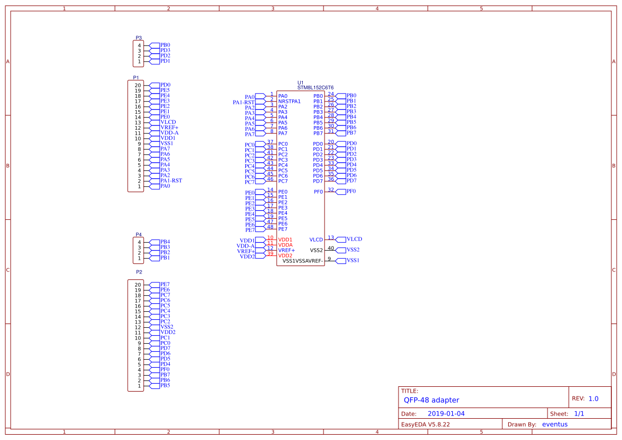The width and height of the screenshot is (622, 440).
Task: Select the P3 header outline
Action: click(137, 52)
